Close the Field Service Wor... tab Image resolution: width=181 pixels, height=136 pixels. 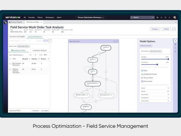tap(41, 22)
